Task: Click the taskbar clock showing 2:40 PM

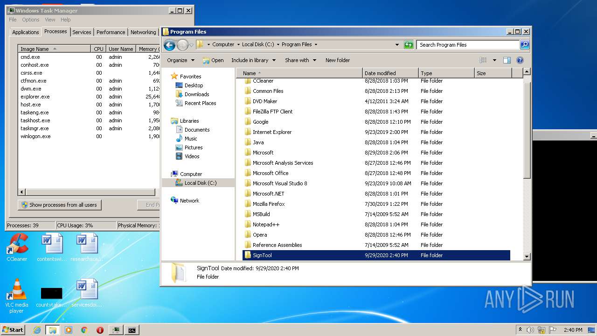Action: click(x=573, y=330)
